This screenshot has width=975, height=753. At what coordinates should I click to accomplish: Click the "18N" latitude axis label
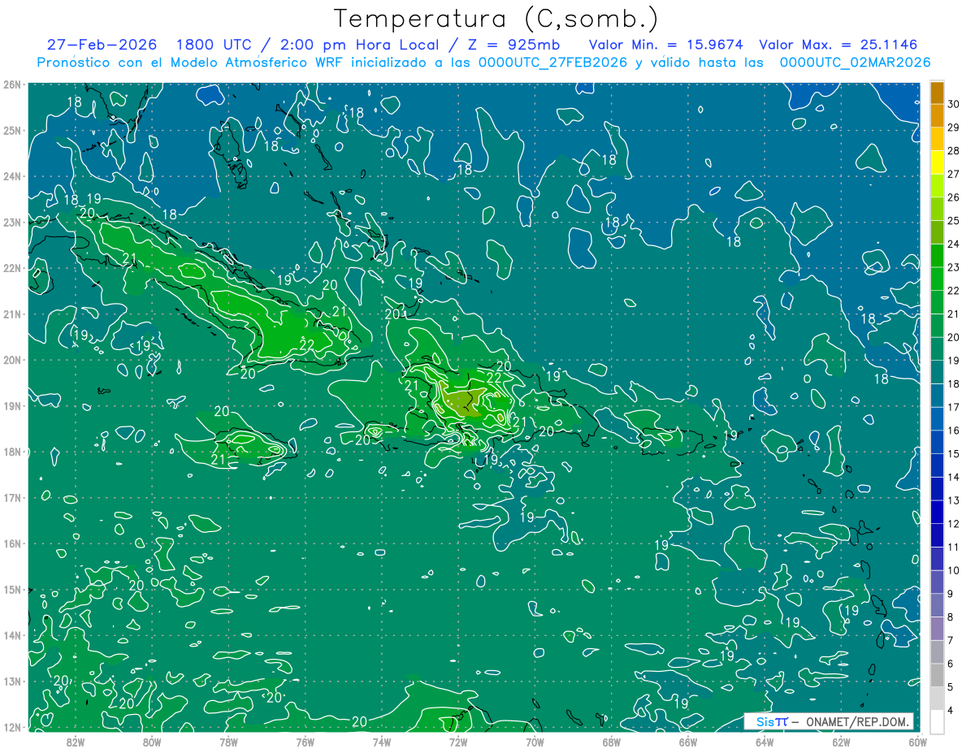click(11, 452)
